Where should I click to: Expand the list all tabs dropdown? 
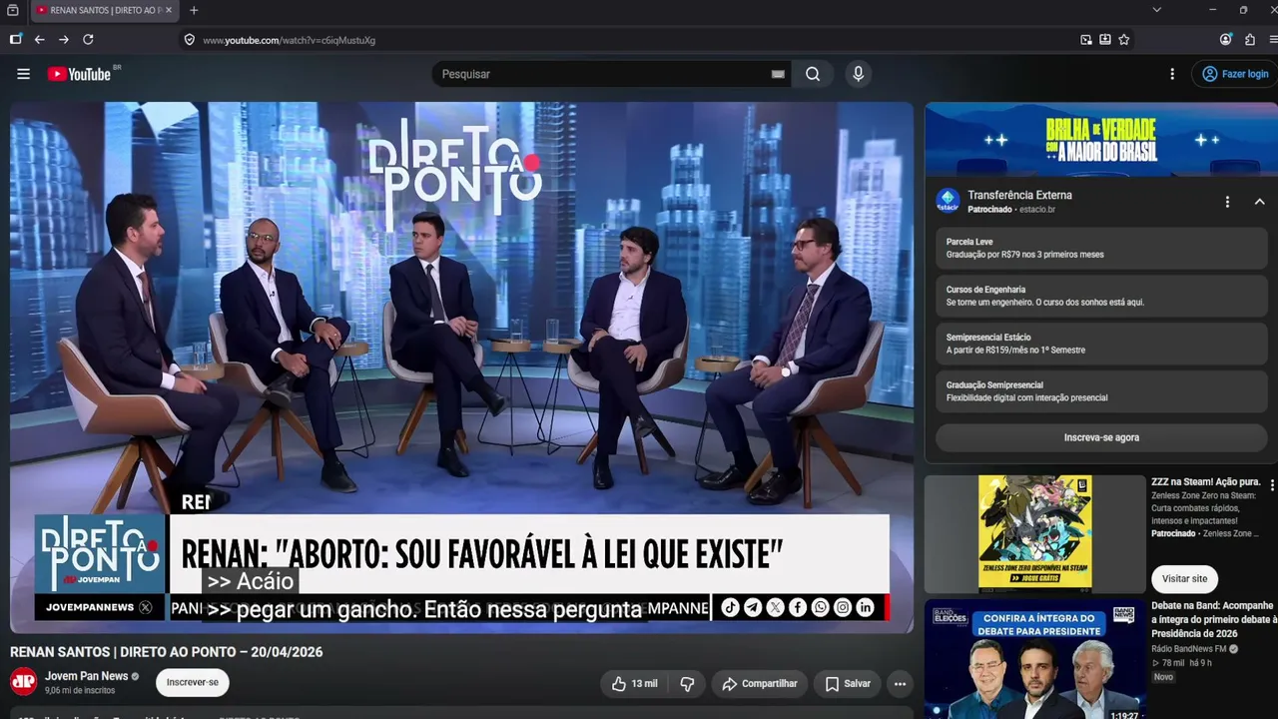pos(1157,10)
